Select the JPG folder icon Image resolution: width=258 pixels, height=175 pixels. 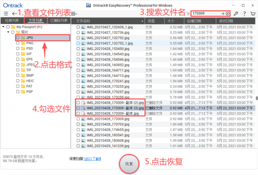click(23, 38)
